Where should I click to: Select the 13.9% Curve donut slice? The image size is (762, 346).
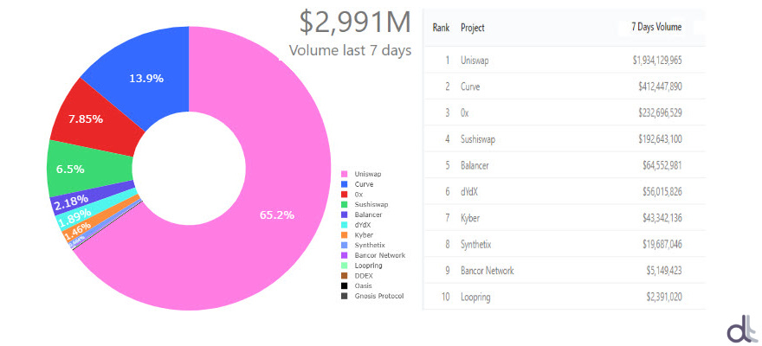point(146,78)
